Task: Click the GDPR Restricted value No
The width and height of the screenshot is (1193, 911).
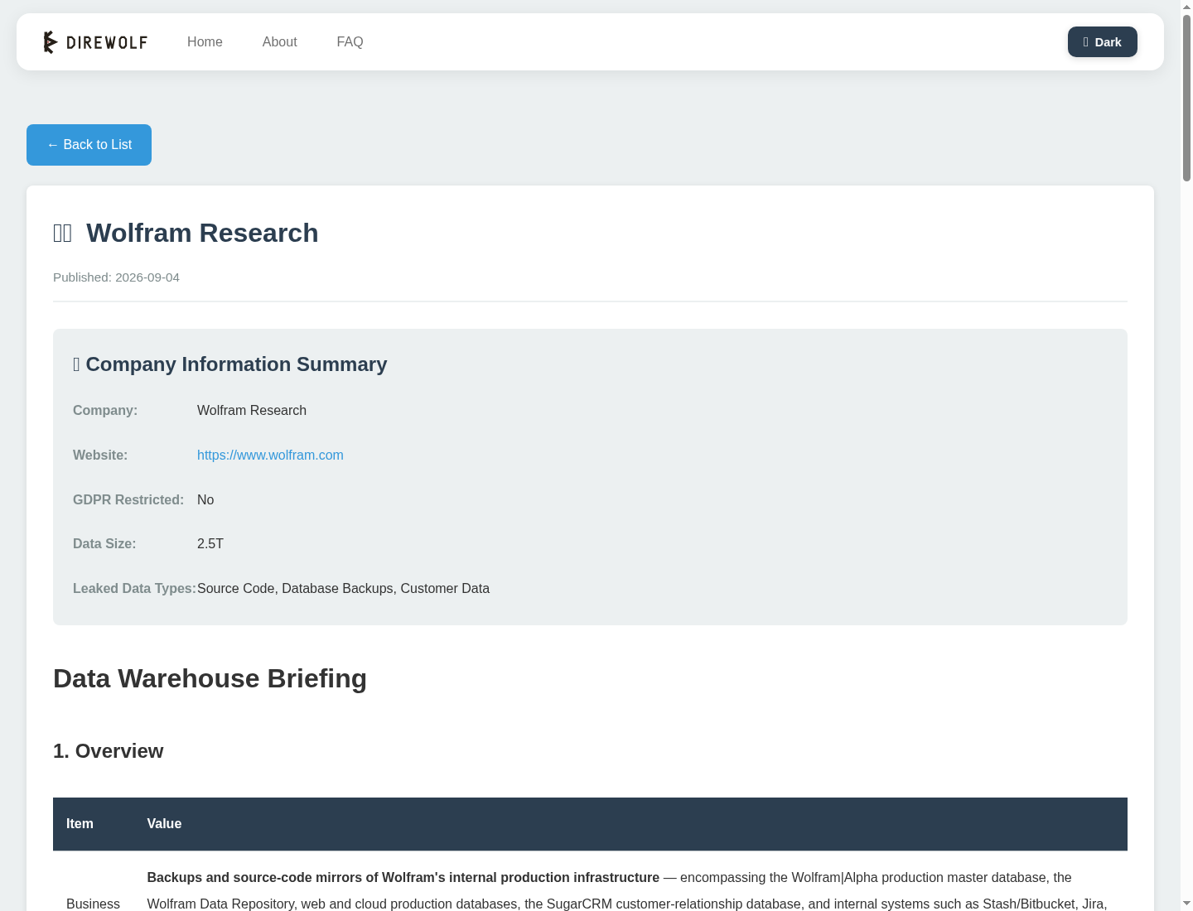Action: [x=205, y=499]
